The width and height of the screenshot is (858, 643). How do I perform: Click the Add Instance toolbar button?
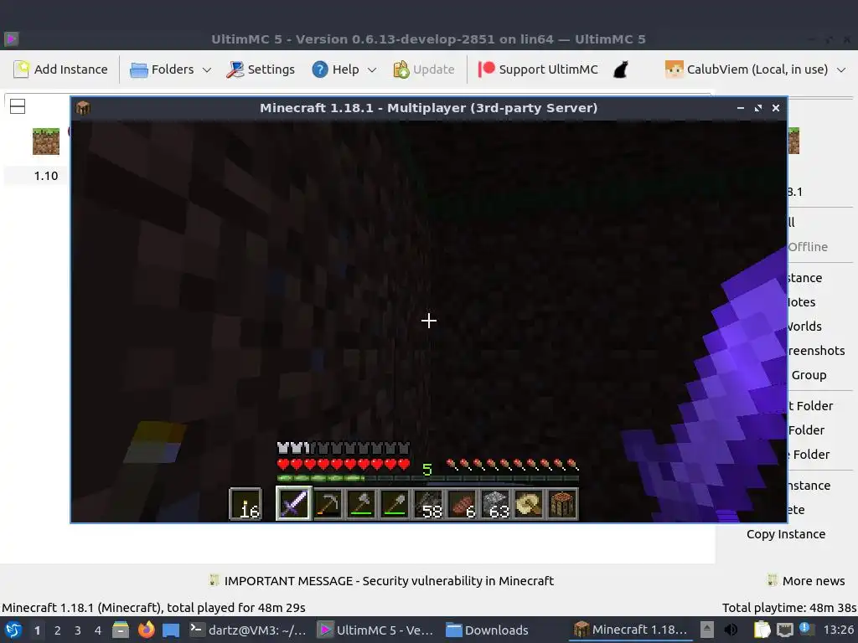(x=60, y=69)
